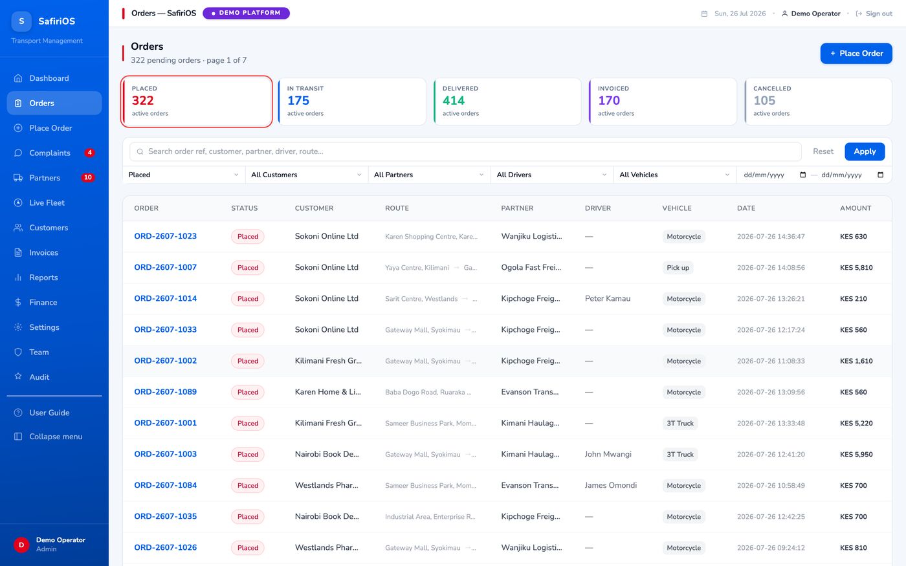Click driver name Peter Kamau
Image resolution: width=906 pixels, height=566 pixels.
click(x=608, y=298)
